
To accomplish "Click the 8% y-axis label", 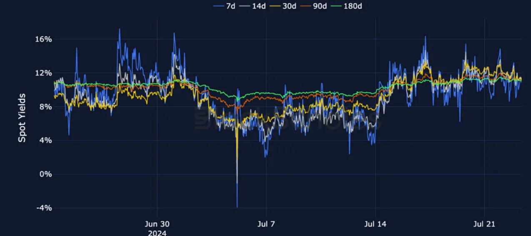I will click(x=45, y=107).
